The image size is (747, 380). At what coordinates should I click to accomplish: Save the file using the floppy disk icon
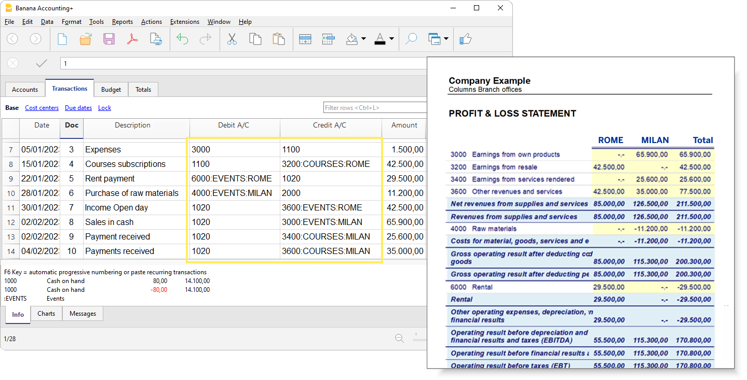pyautogui.click(x=109, y=39)
